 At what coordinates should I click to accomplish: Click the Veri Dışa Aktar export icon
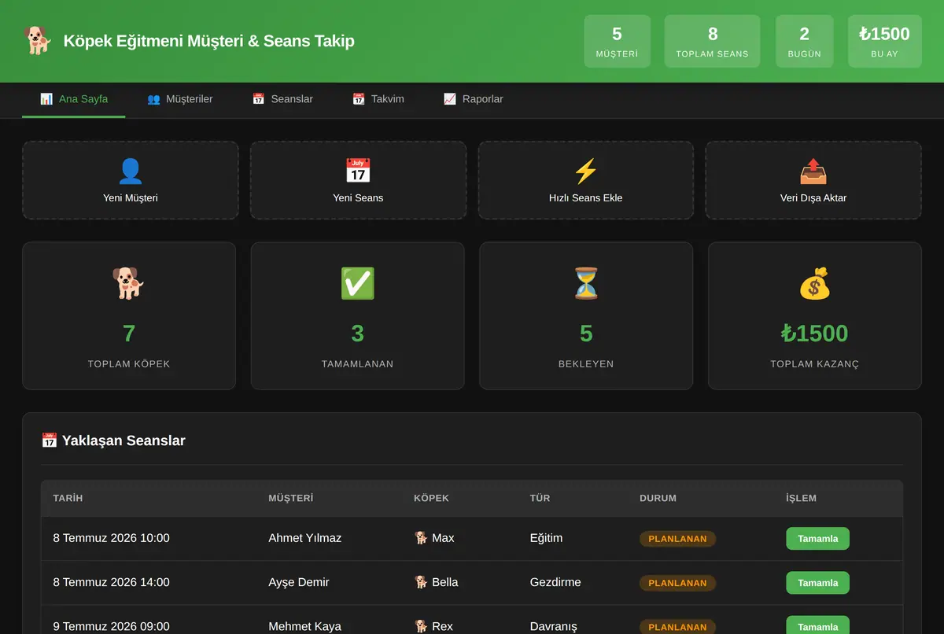click(813, 171)
